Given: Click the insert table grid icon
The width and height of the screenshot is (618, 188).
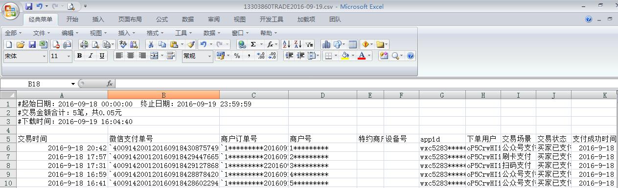Looking at the screenshot, I should point(353,44).
